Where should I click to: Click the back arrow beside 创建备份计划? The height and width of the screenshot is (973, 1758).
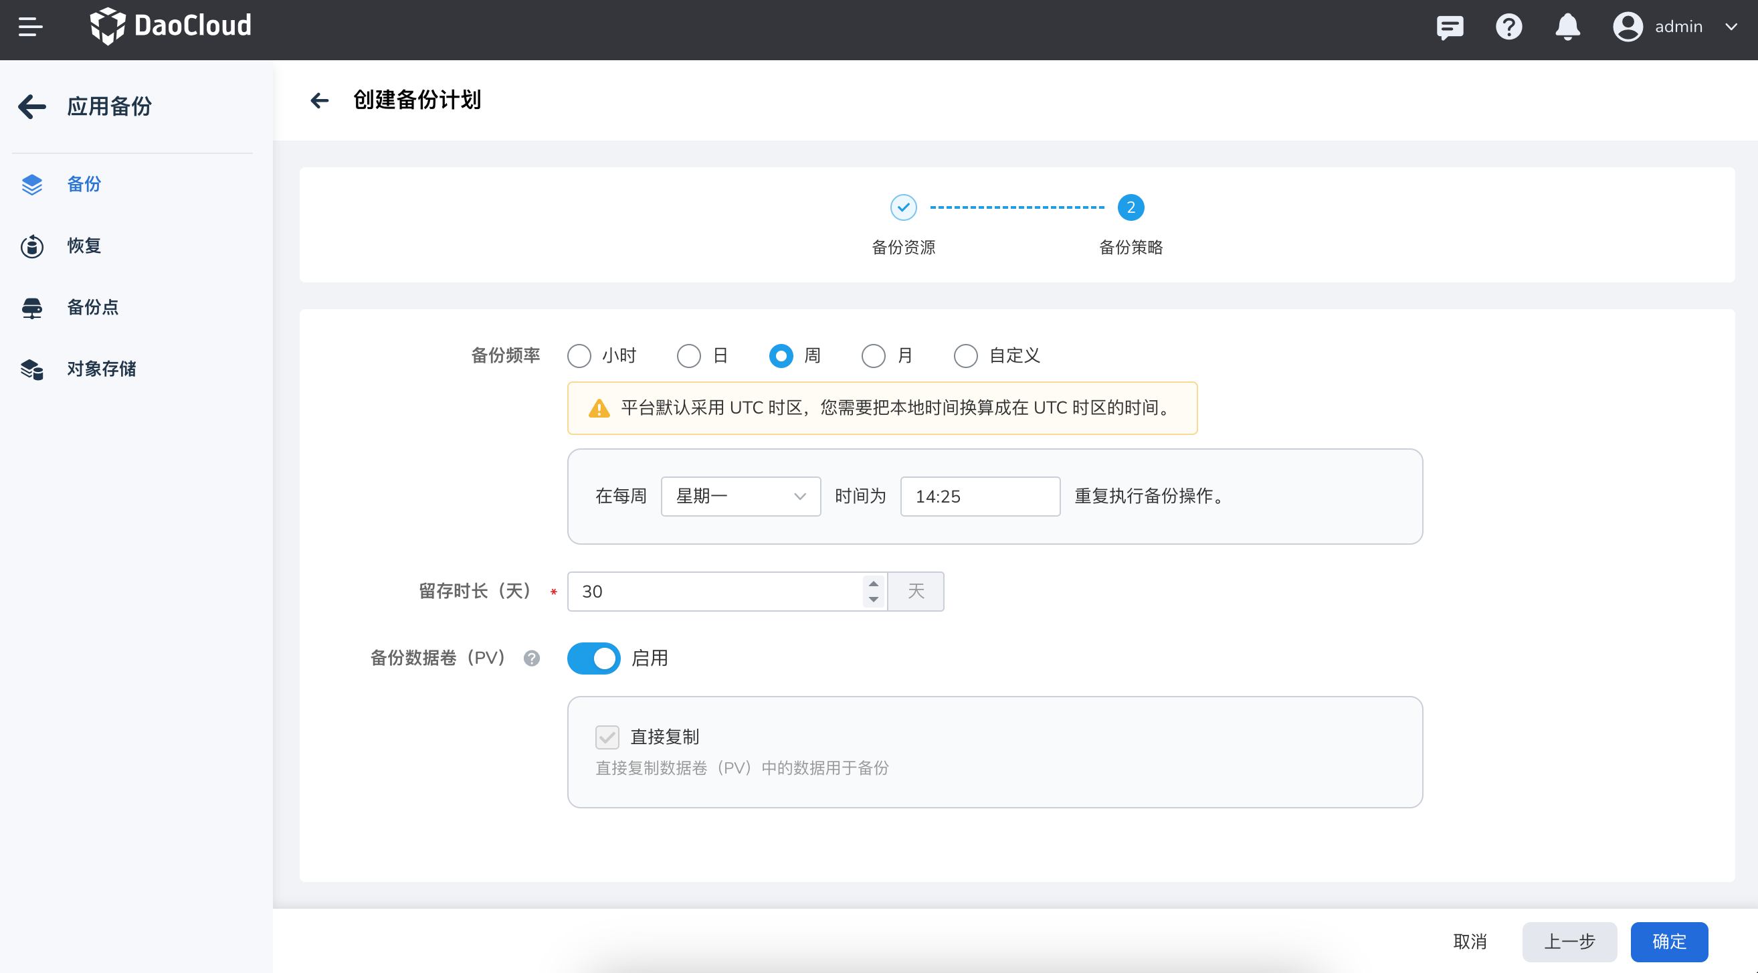click(x=319, y=101)
